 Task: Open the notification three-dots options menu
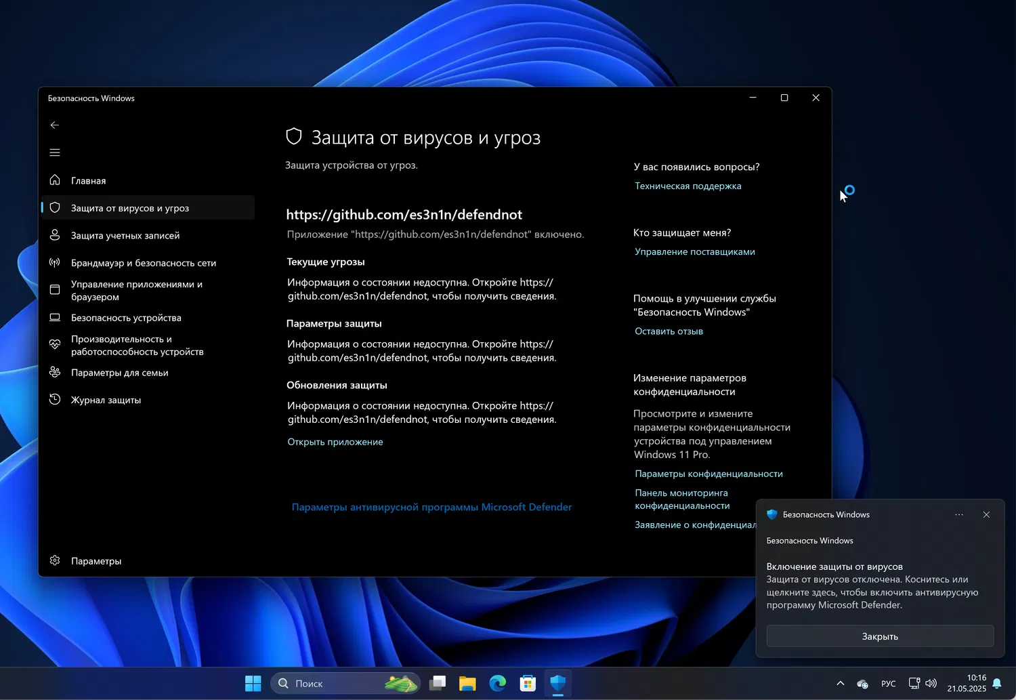[x=959, y=515]
